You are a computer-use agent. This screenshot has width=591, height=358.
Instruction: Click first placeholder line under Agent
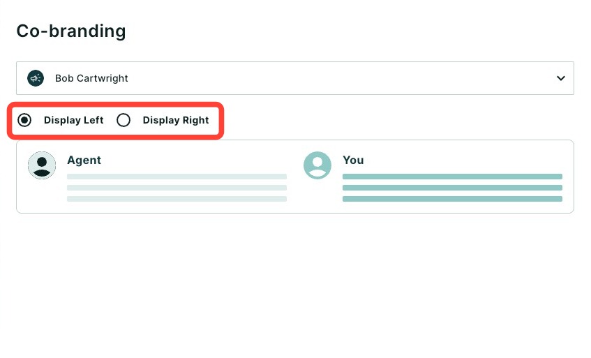[177, 177]
